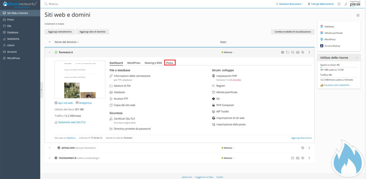The width and height of the screenshot is (366, 179).
Task: Open kebab menu for flametest.it domain
Action: click(x=309, y=52)
